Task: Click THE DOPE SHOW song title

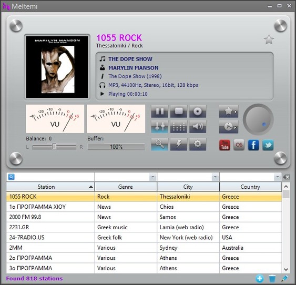Action: point(130,59)
